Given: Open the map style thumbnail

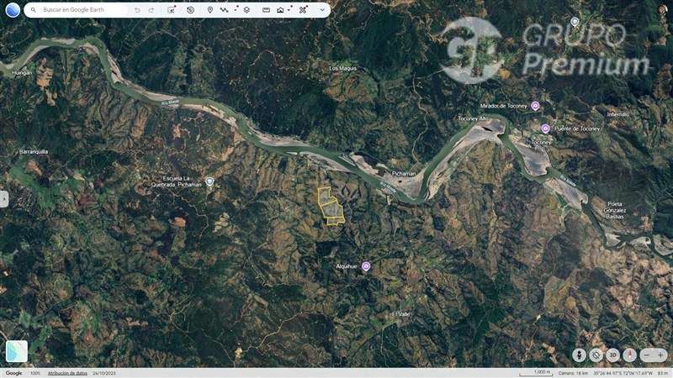Looking at the screenshot, I should [17, 351].
